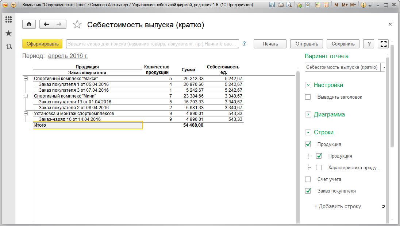Toggle fullscreen report view
The height and width of the screenshot is (226, 400).
tap(383, 44)
